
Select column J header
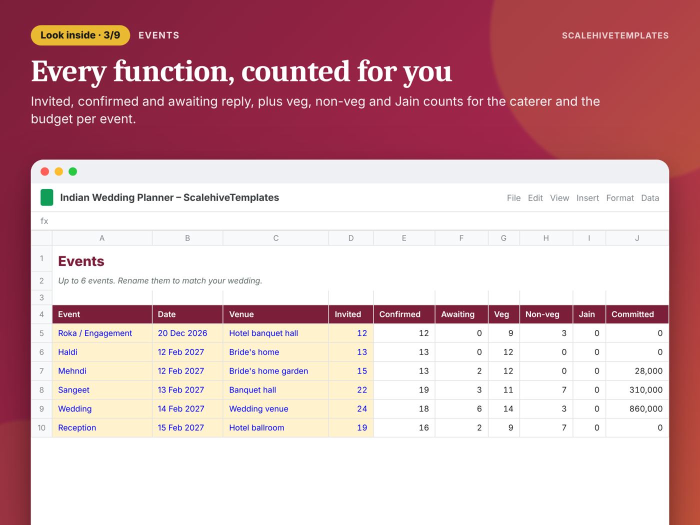click(x=637, y=238)
